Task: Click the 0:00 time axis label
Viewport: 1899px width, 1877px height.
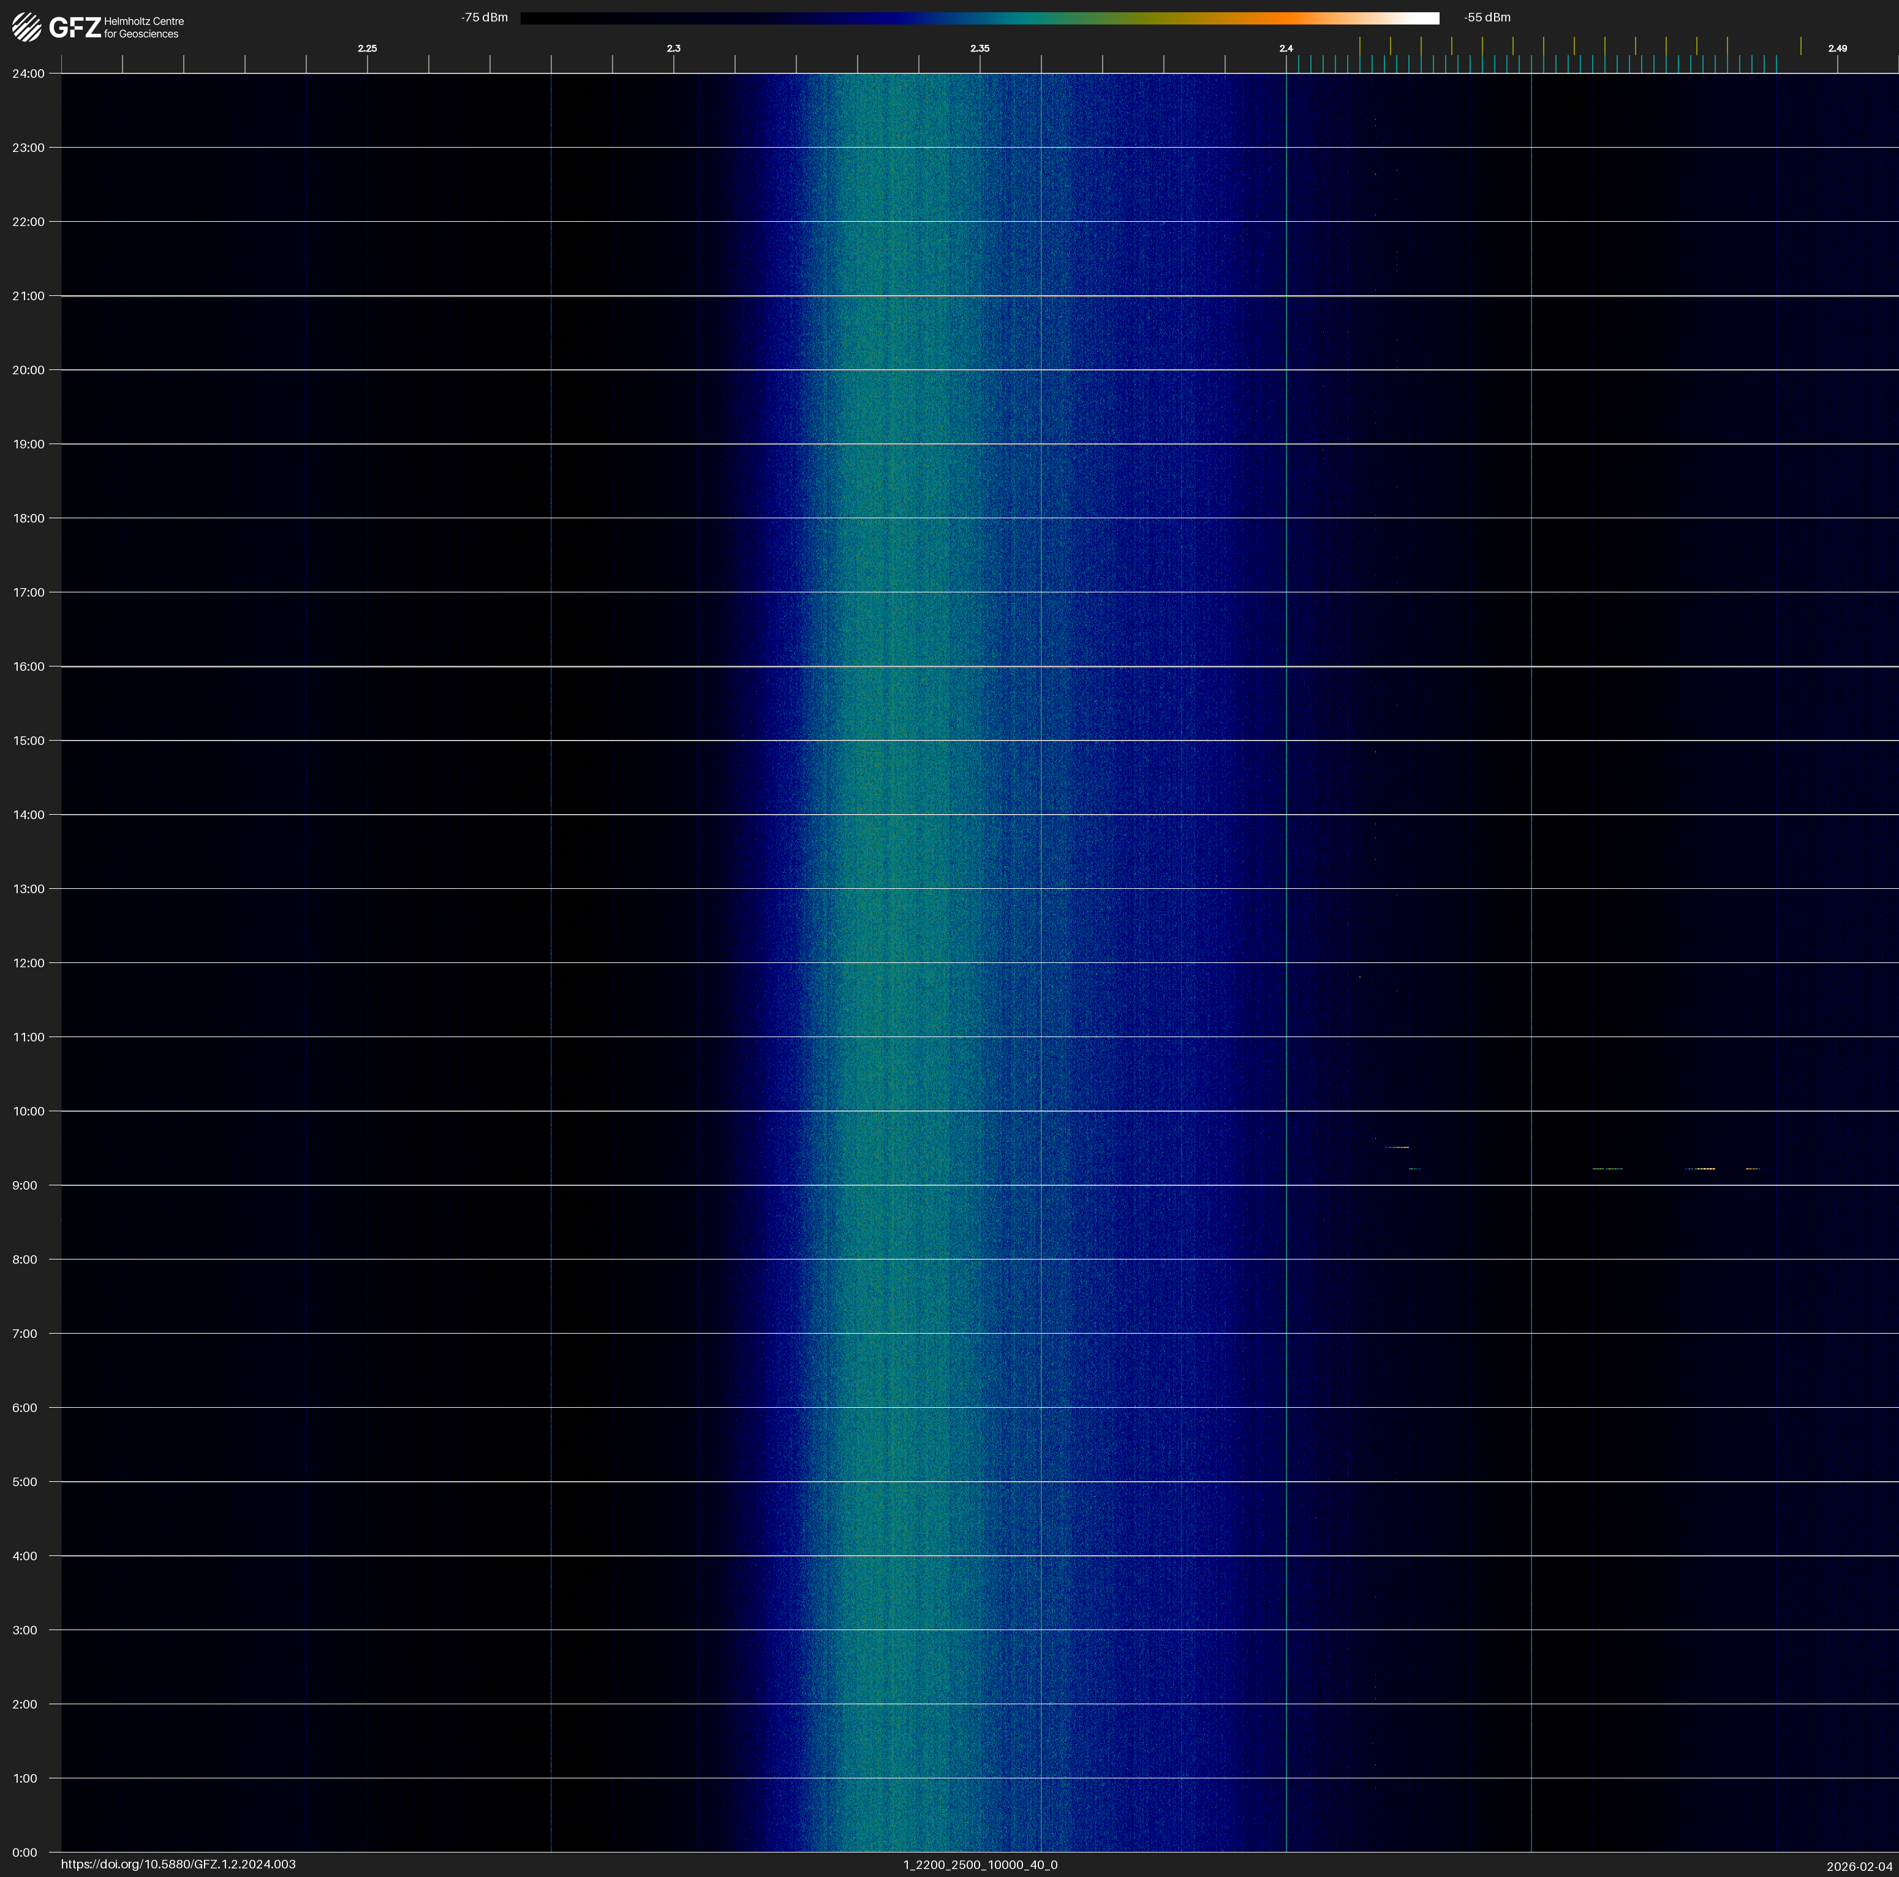Action: 26,1852
